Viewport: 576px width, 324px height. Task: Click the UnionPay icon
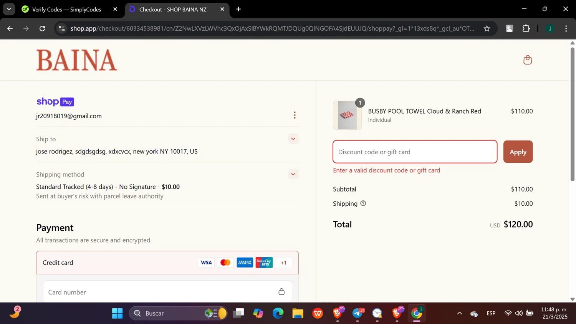click(x=264, y=263)
